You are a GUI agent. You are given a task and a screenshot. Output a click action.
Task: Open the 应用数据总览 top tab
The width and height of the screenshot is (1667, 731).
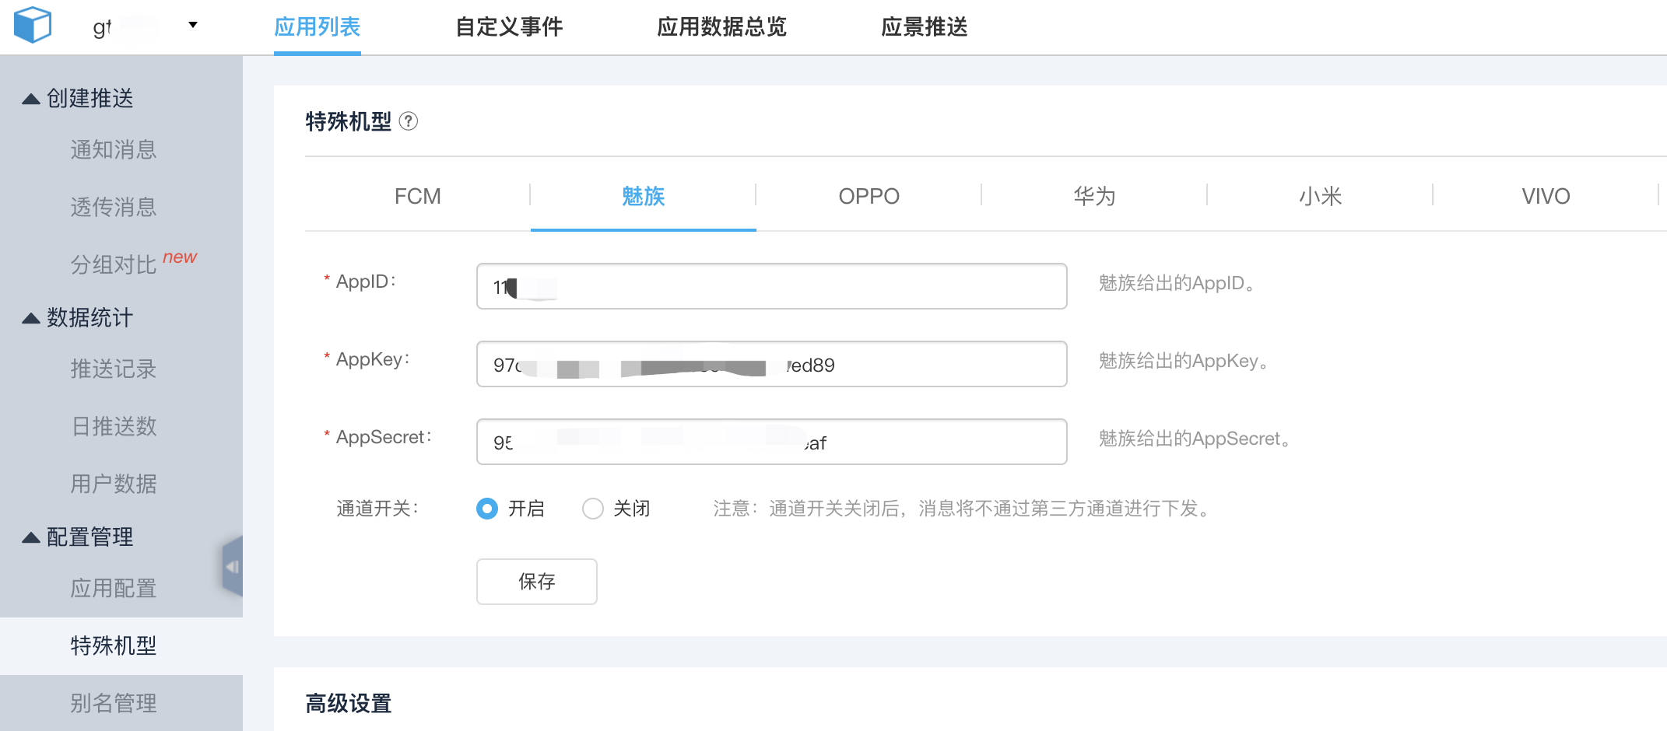(x=721, y=27)
